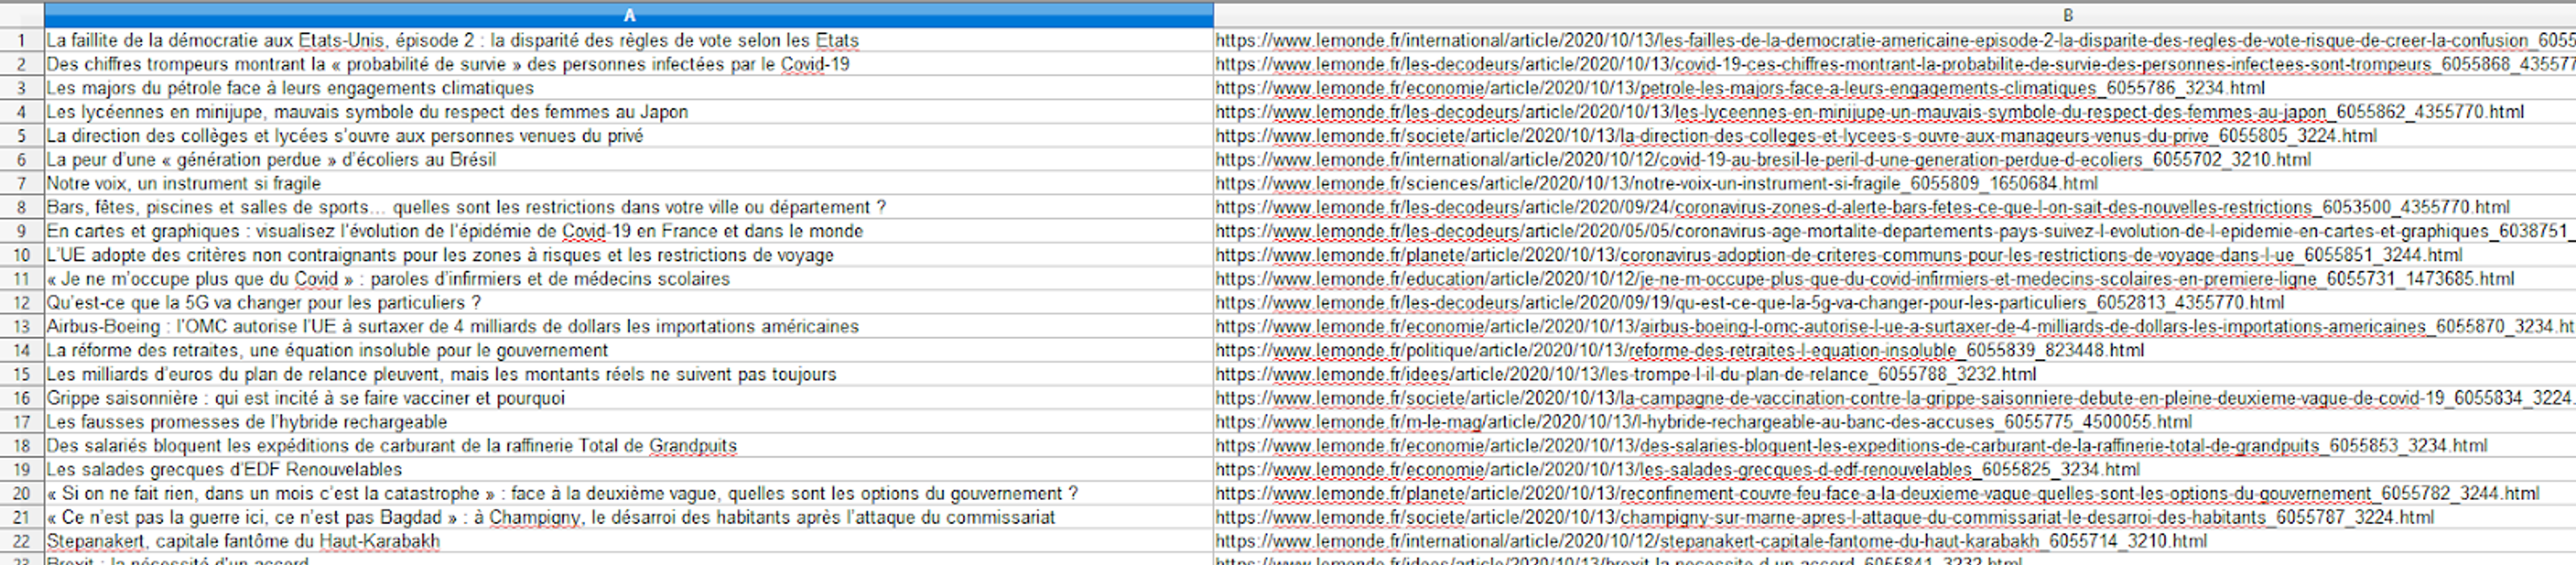Screen dimensions: 2576x565
Task: Click cell 'Ce n'est pas la guerre ici'
Action: 629,517
